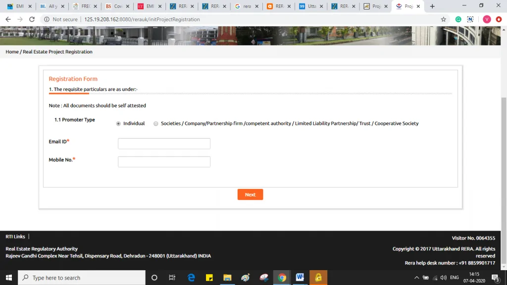Click the Grammarly extension icon

click(x=458, y=19)
